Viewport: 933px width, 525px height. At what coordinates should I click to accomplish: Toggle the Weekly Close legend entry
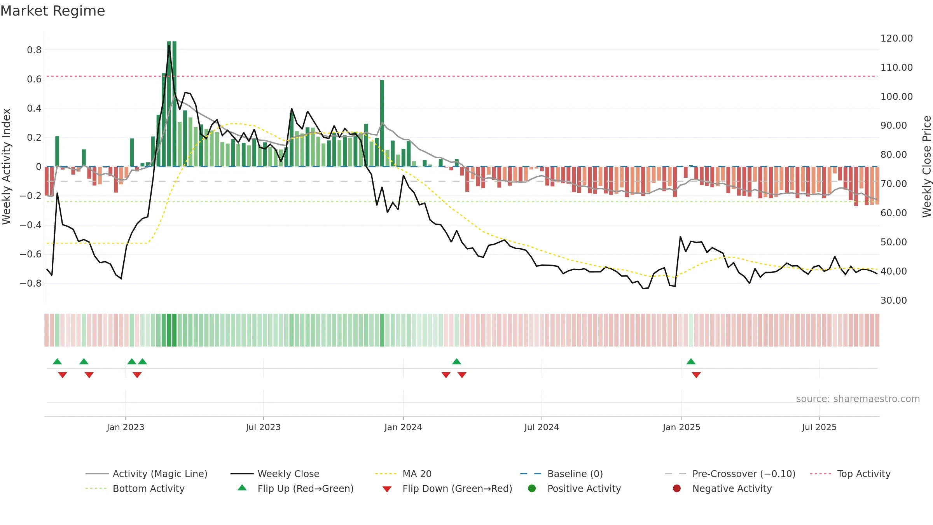(x=275, y=474)
